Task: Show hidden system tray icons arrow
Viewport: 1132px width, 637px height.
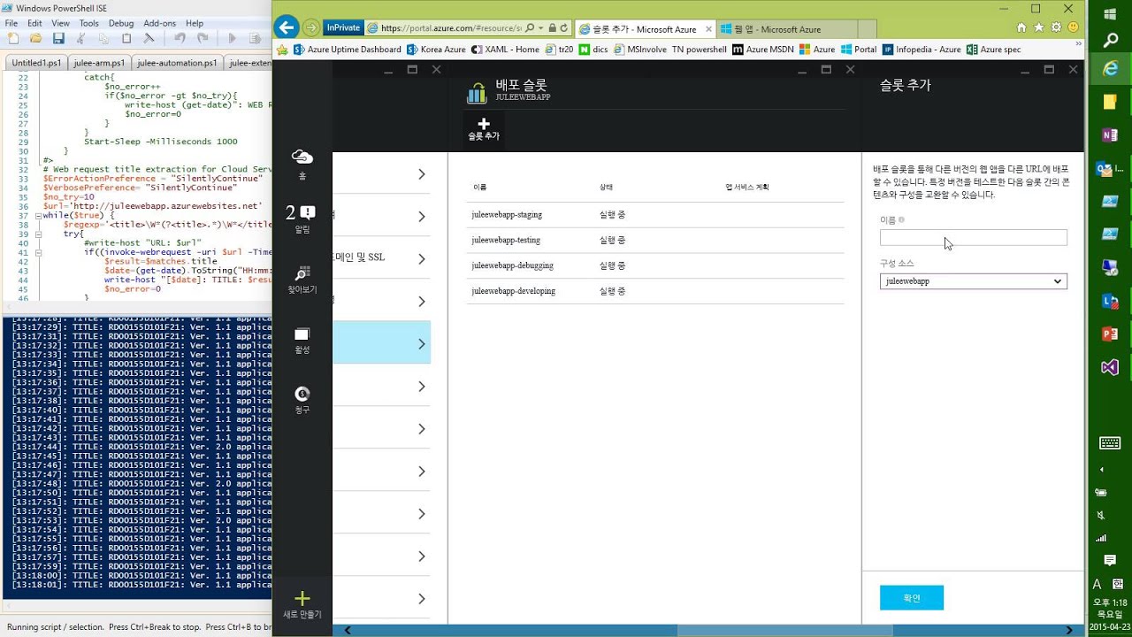Action: [x=1102, y=469]
